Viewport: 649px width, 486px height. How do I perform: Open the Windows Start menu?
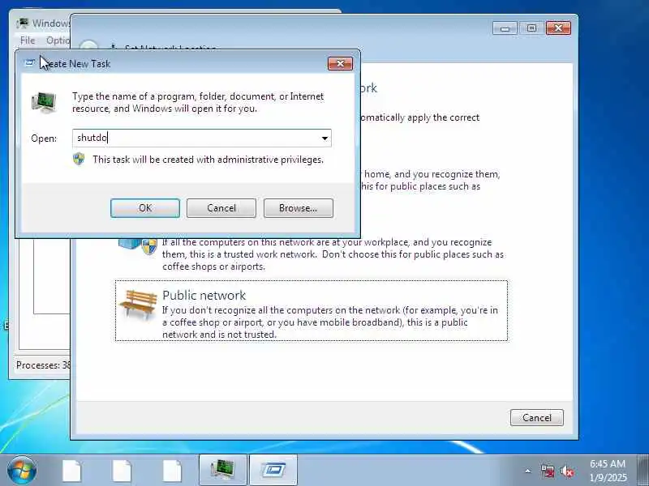pos(22,471)
